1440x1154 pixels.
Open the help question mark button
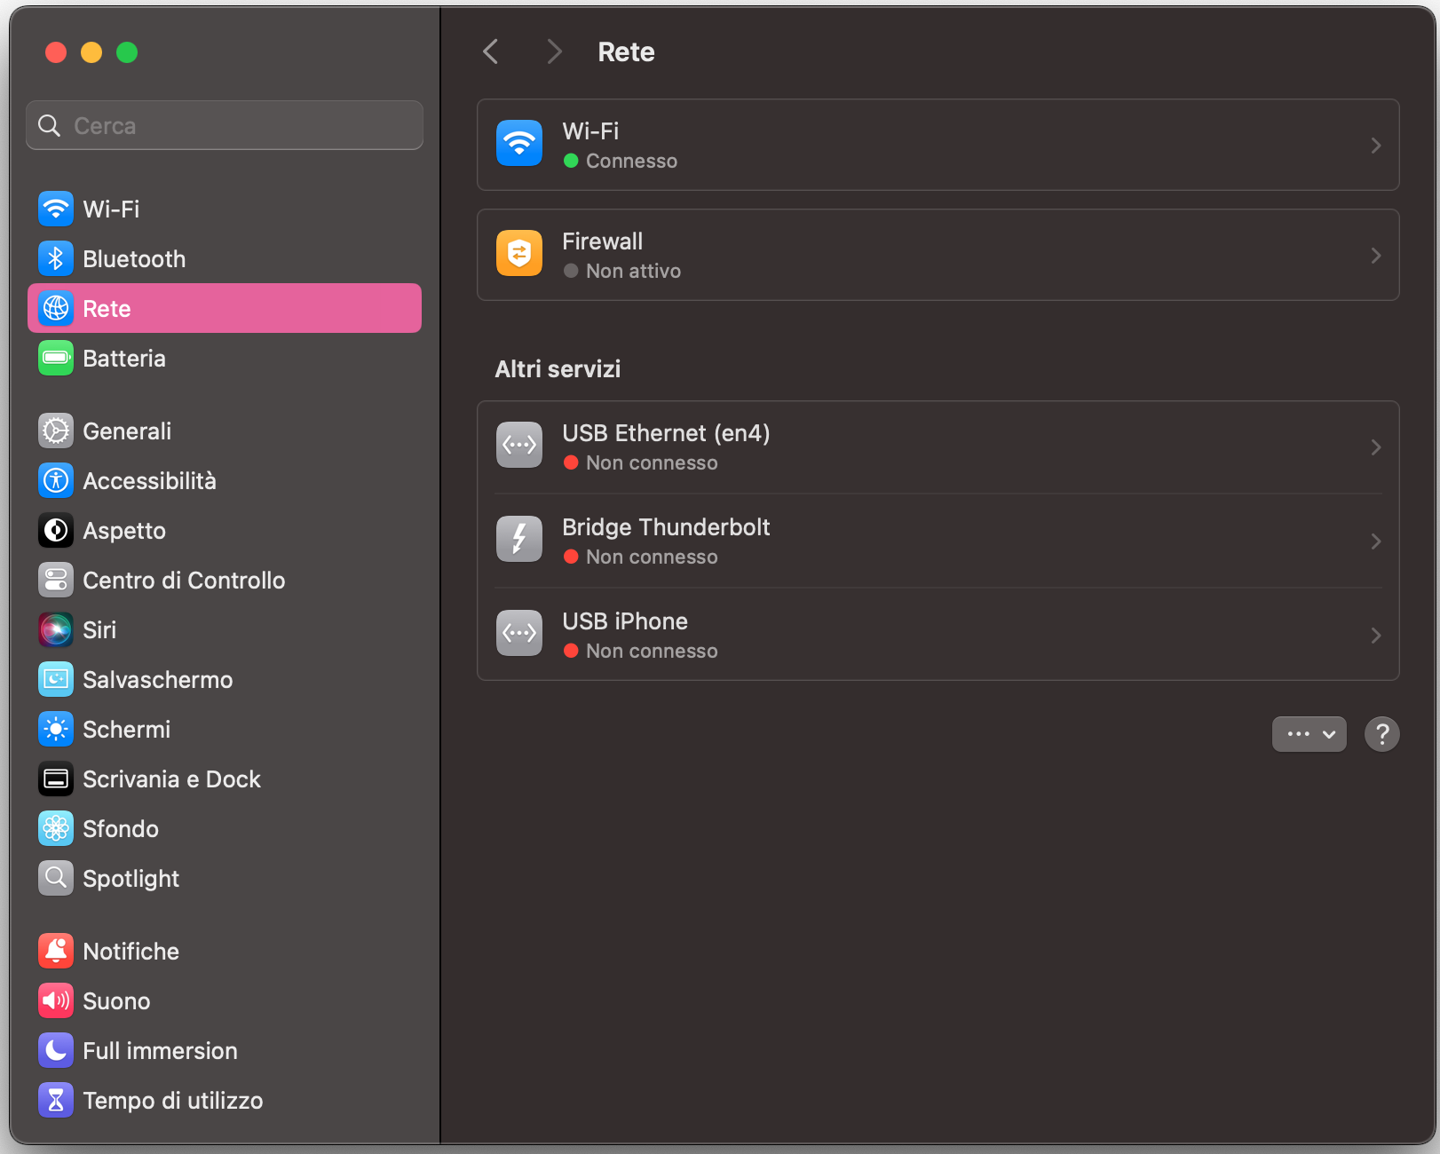pyautogui.click(x=1381, y=734)
